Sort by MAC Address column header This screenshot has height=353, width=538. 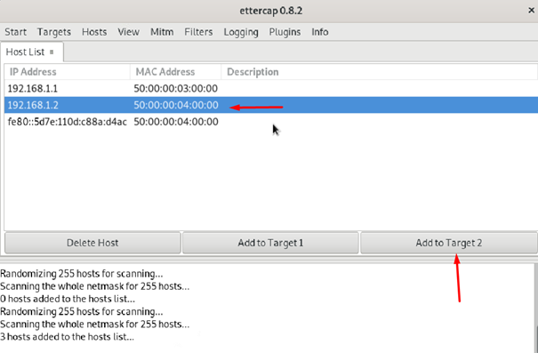pos(176,72)
